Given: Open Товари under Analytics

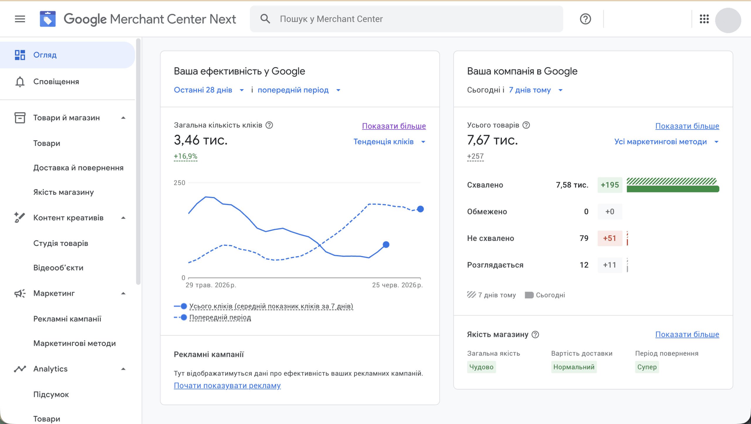Looking at the screenshot, I should tap(47, 419).
